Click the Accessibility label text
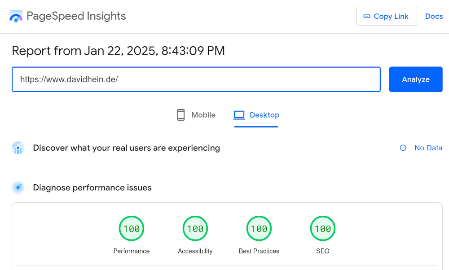 (x=195, y=251)
